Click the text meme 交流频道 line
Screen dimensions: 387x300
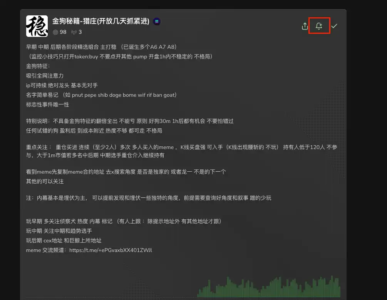(46, 250)
